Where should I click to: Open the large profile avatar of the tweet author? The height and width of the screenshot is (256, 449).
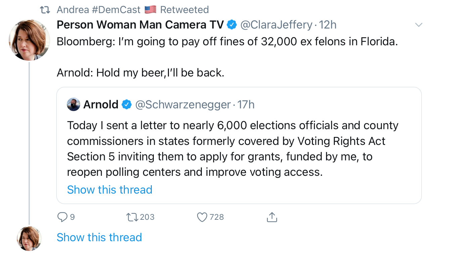(x=29, y=40)
